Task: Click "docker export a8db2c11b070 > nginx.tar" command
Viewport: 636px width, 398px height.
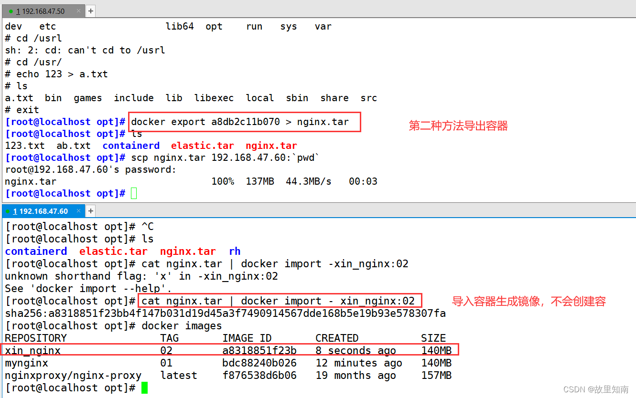Action: [240, 122]
